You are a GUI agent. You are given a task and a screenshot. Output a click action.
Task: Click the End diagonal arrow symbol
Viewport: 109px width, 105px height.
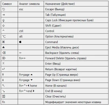tap(4, 91)
